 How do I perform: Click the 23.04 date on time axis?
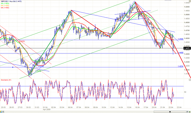click(x=179, y=107)
